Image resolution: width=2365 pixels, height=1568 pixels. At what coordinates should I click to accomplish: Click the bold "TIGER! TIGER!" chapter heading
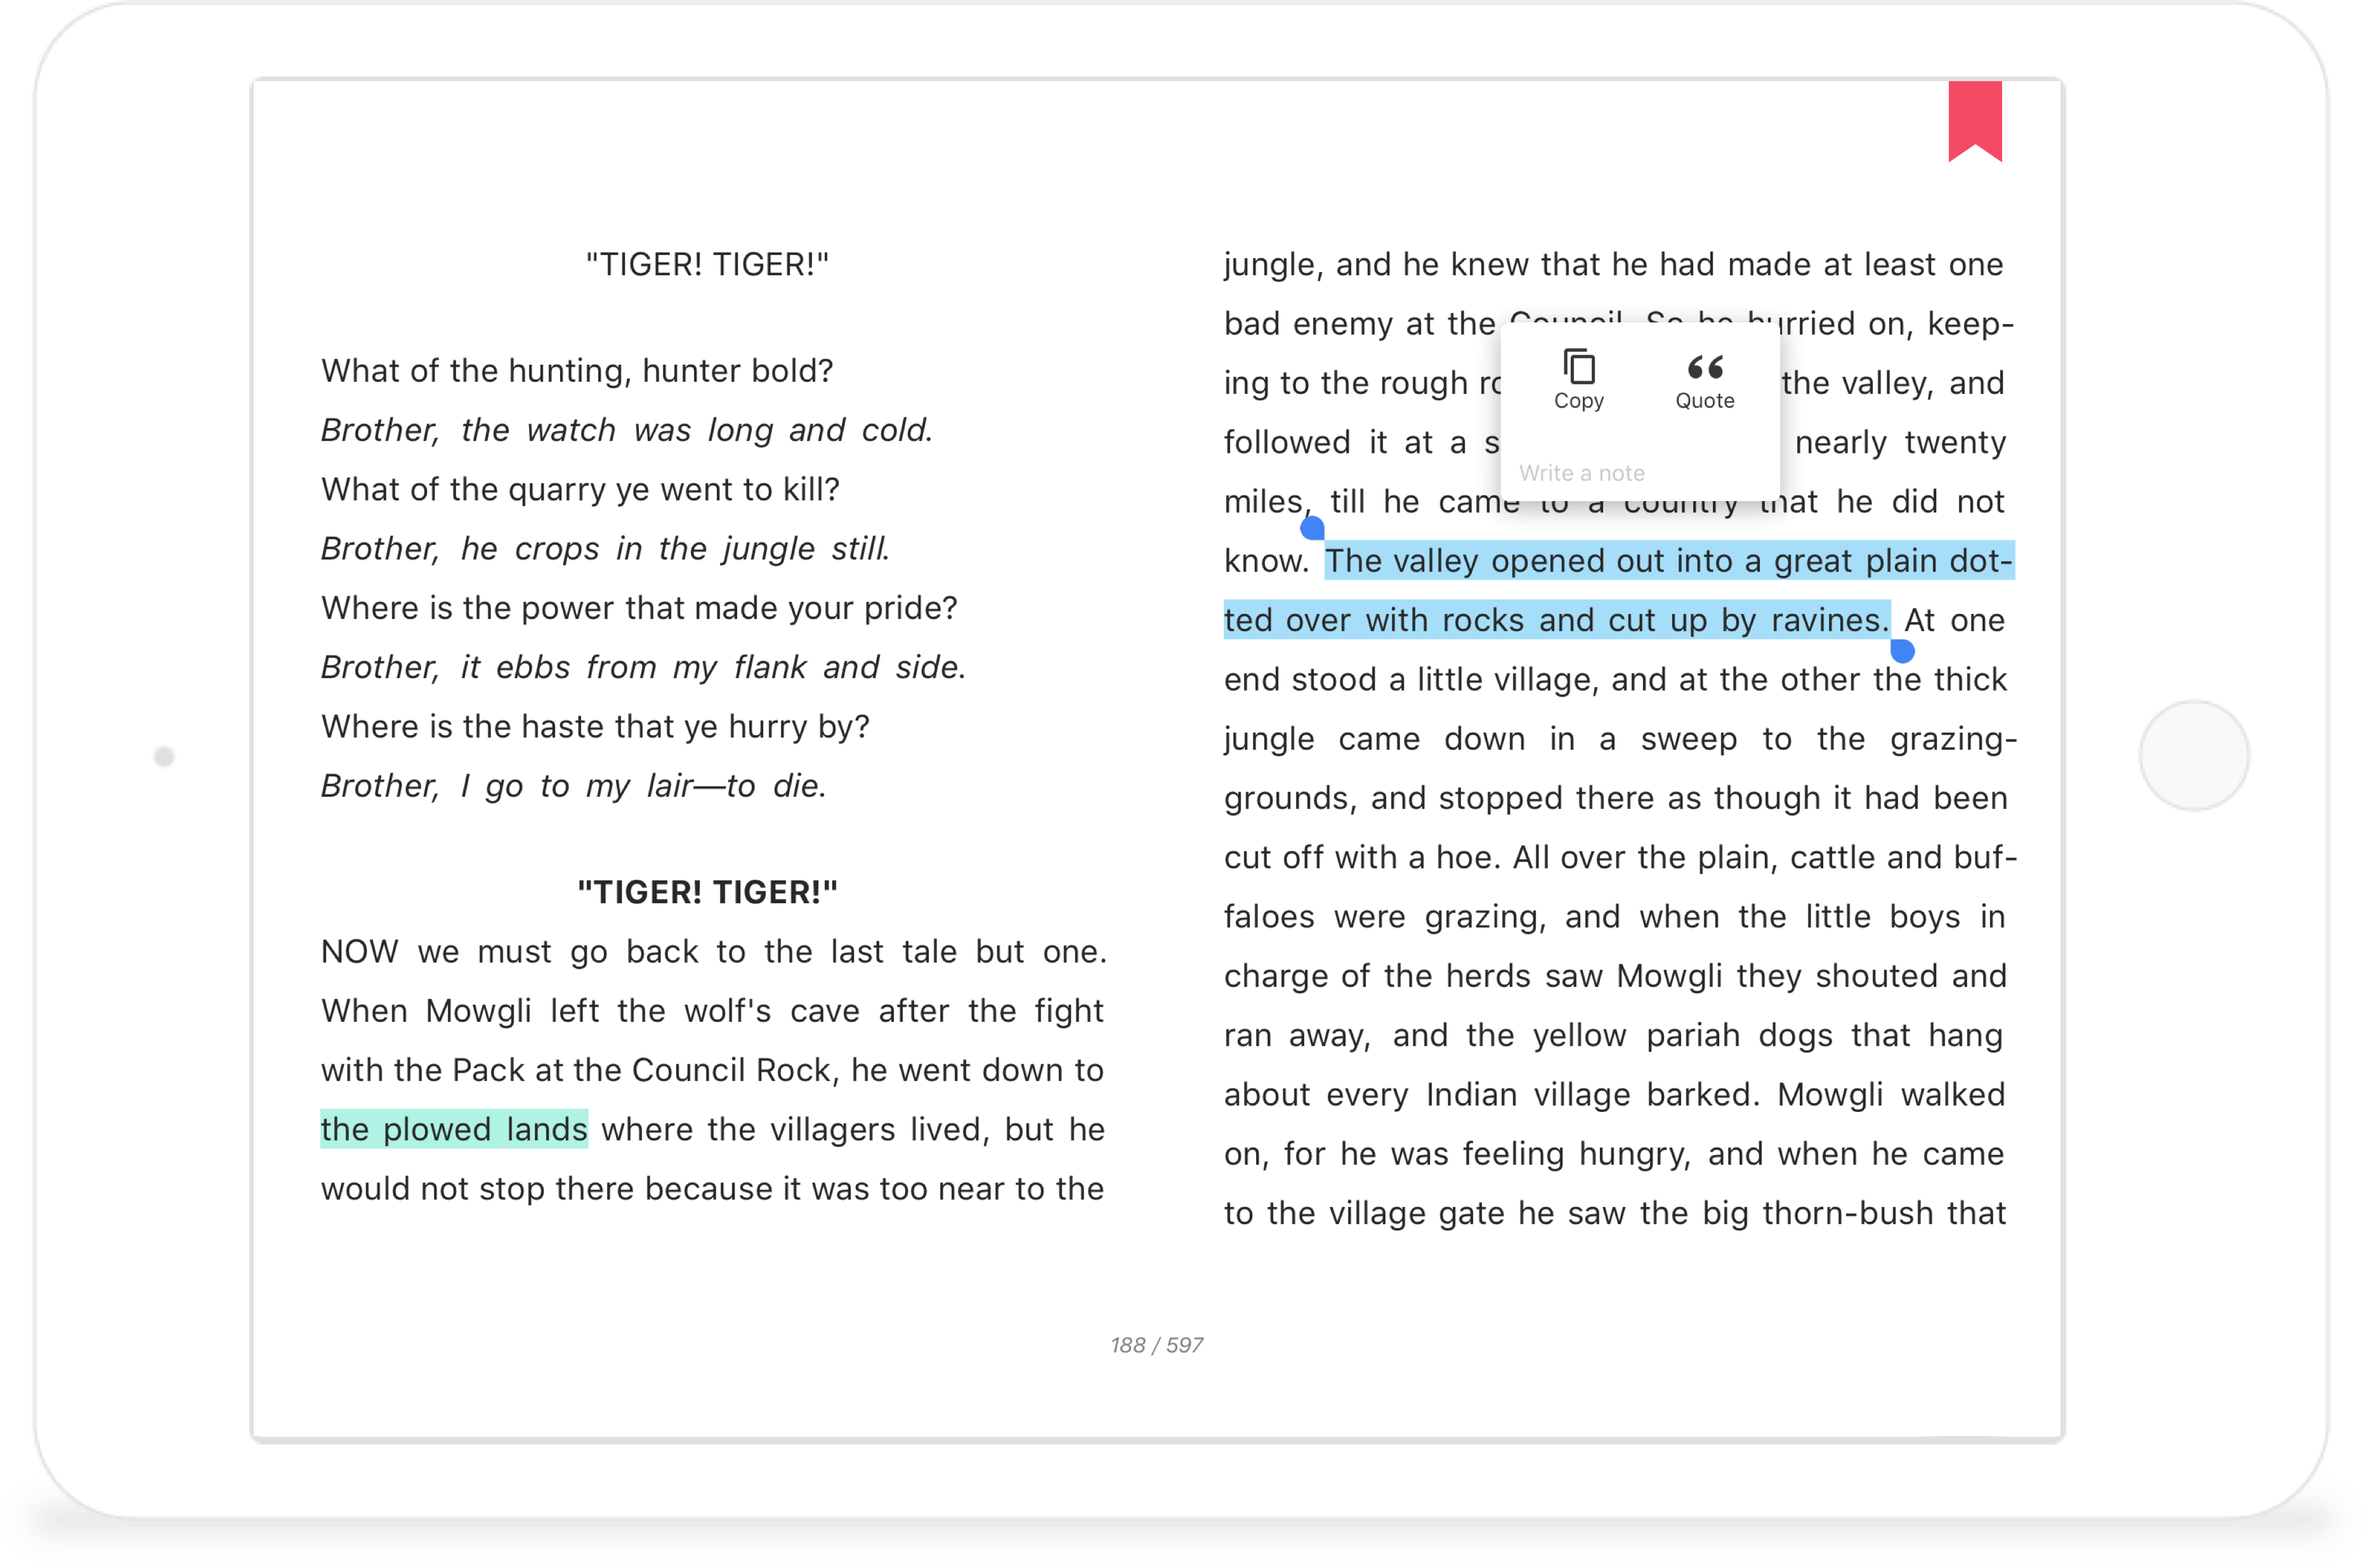click(x=708, y=892)
